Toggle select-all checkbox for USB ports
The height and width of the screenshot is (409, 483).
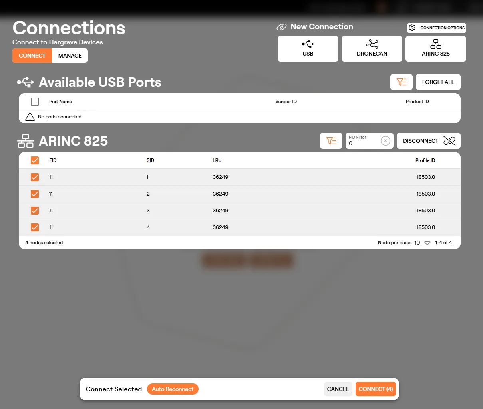click(x=35, y=102)
